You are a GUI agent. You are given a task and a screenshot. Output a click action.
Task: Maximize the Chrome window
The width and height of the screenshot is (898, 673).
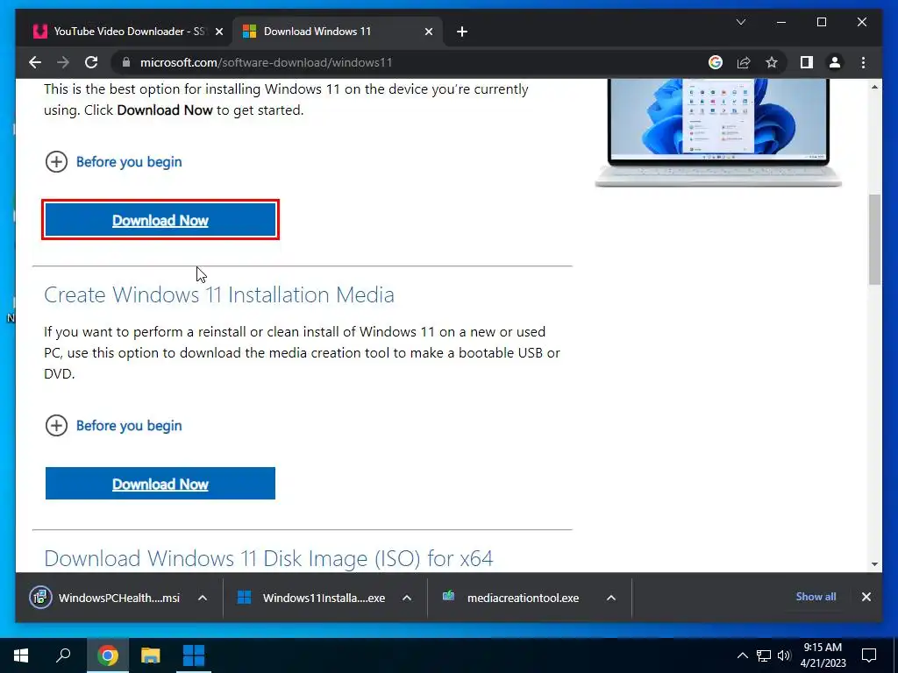coord(821,22)
